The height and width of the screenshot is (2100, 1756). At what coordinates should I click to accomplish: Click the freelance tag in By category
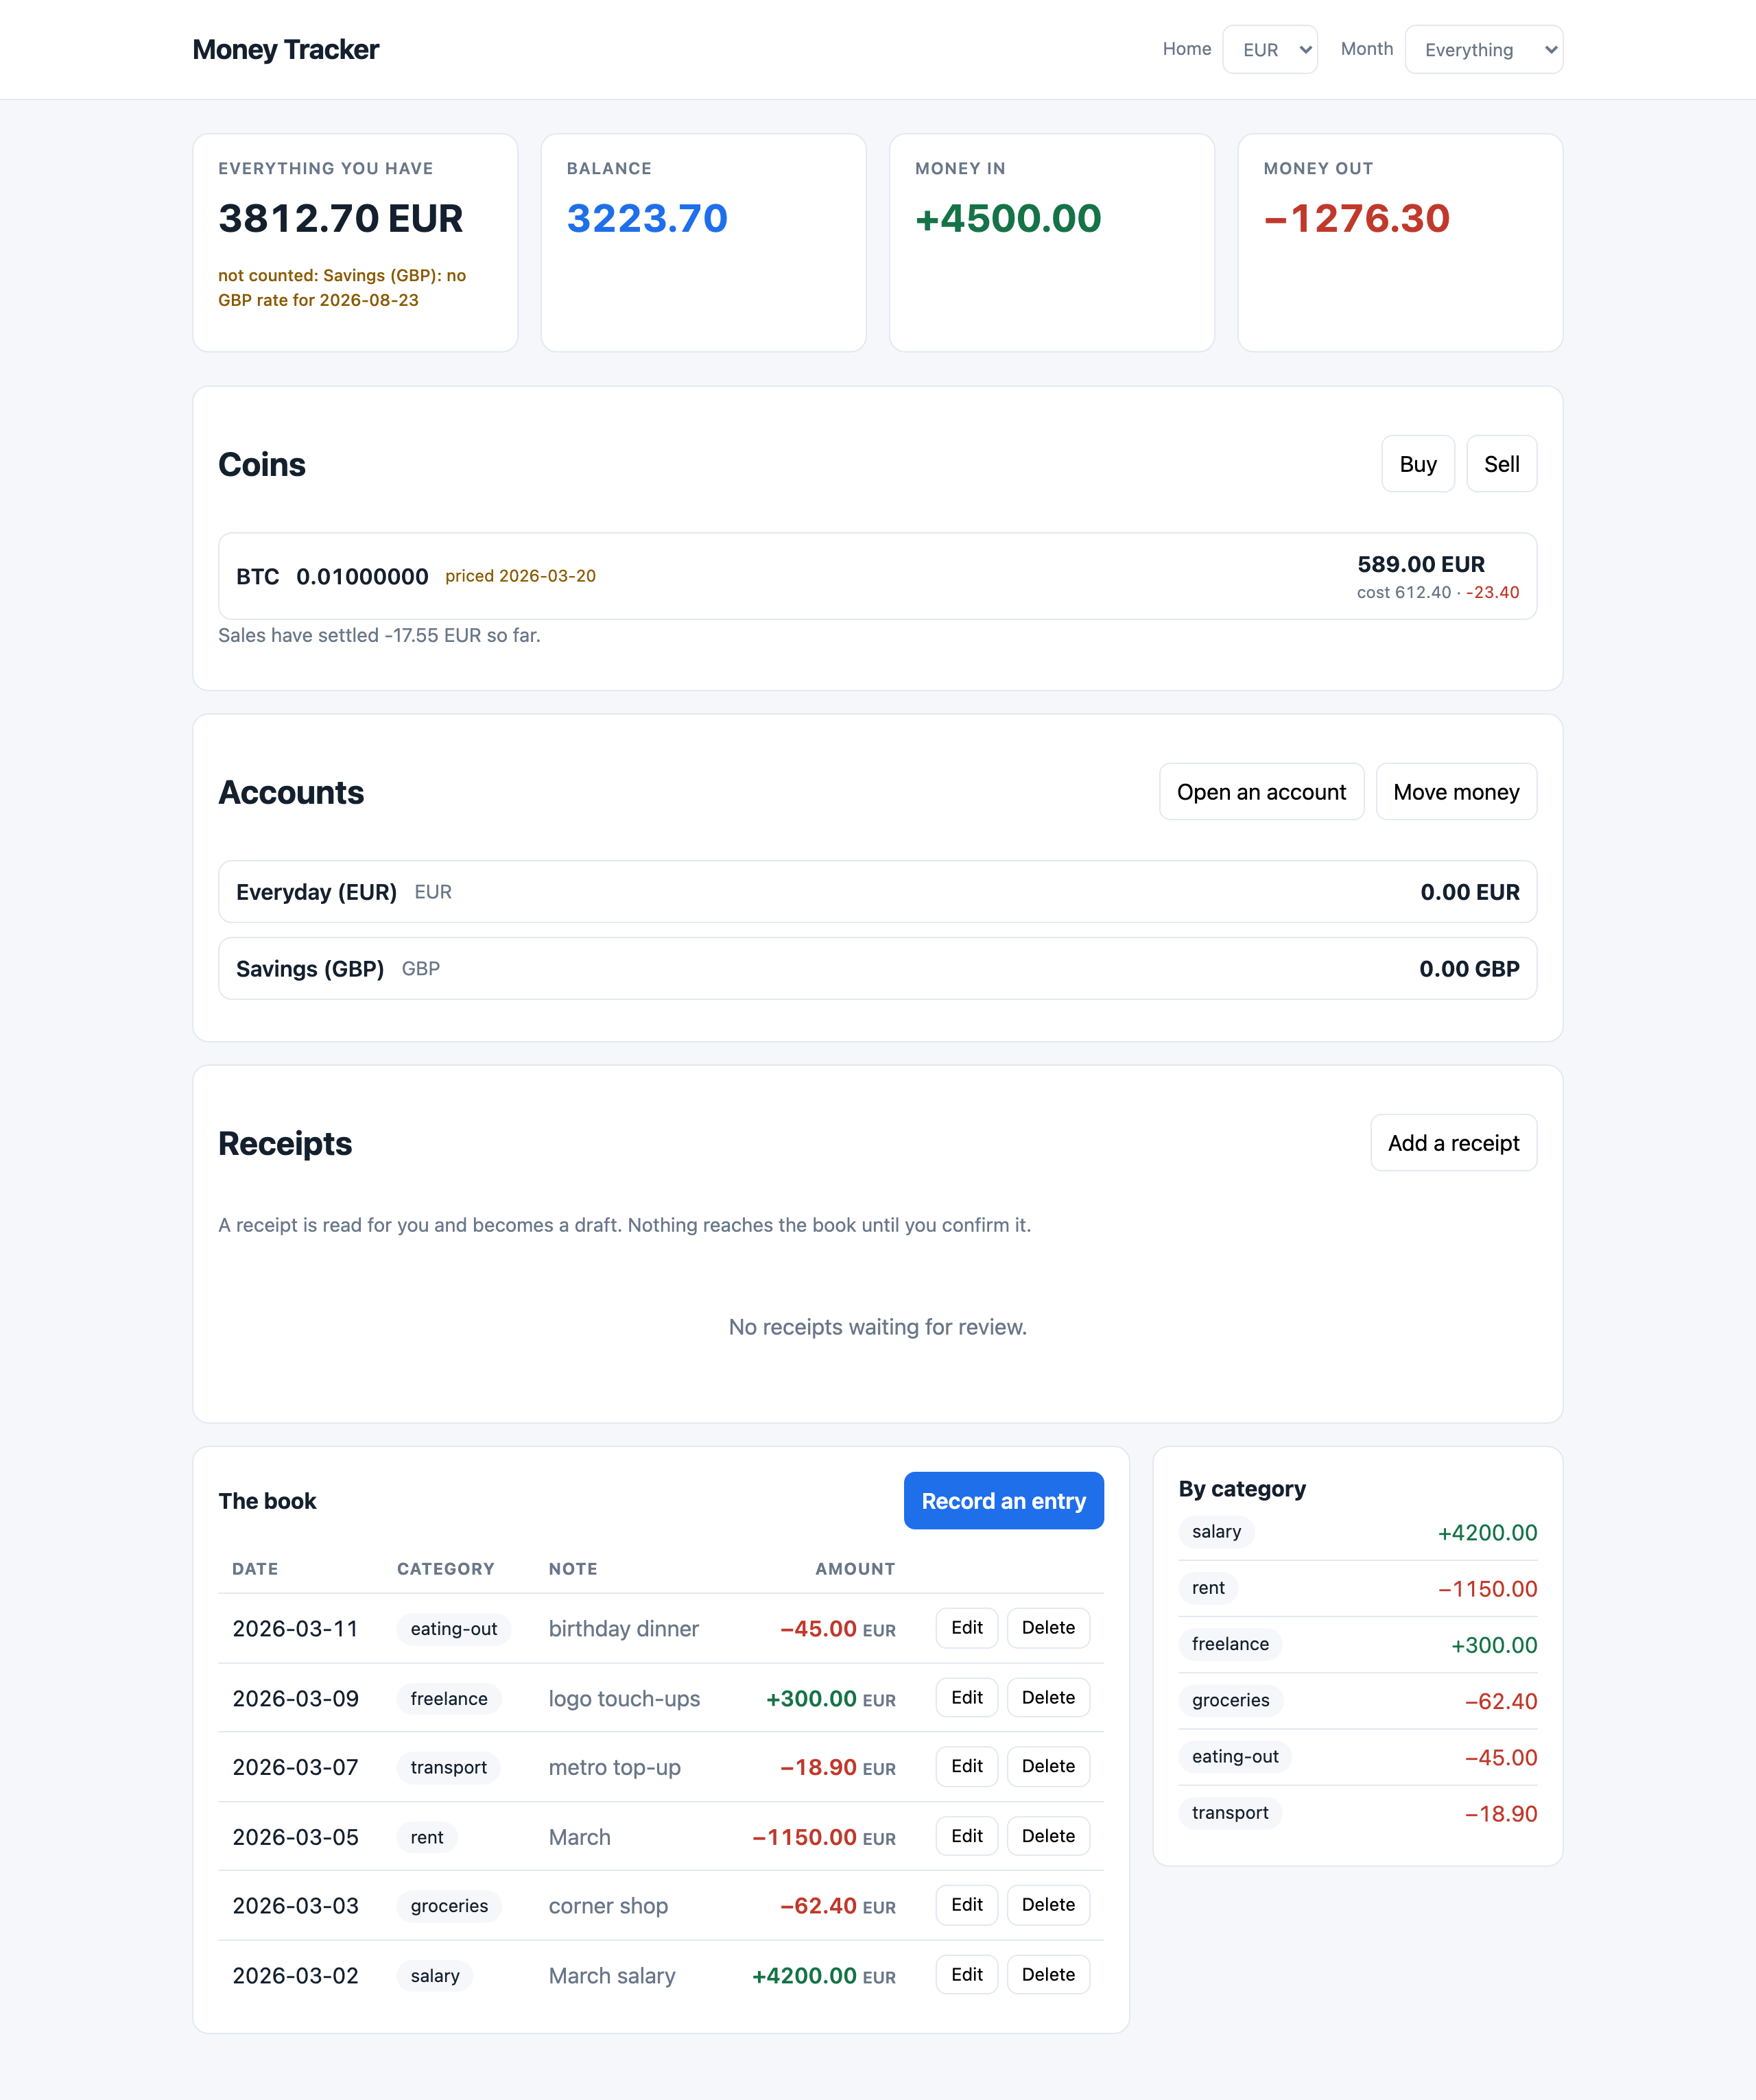pos(1230,1644)
